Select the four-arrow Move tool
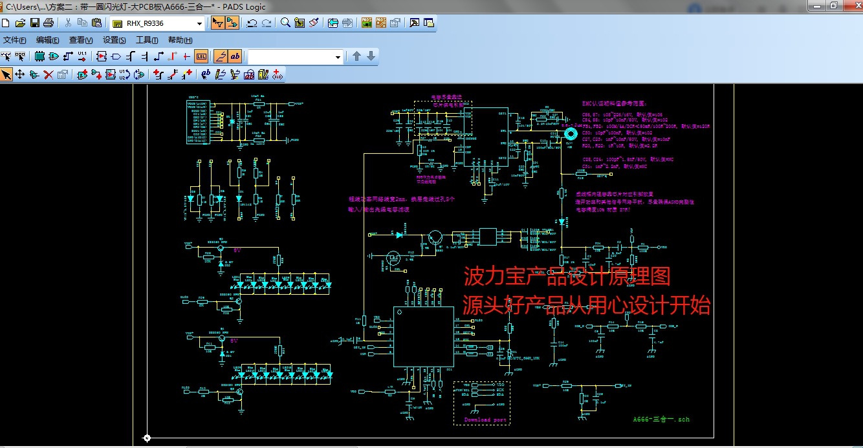The width and height of the screenshot is (863, 448). coord(19,75)
